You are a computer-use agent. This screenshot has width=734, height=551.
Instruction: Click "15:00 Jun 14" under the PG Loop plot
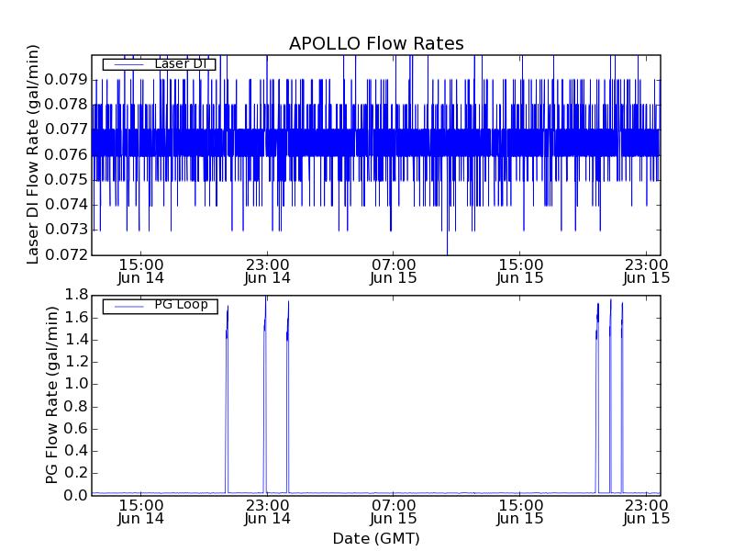[x=141, y=512]
